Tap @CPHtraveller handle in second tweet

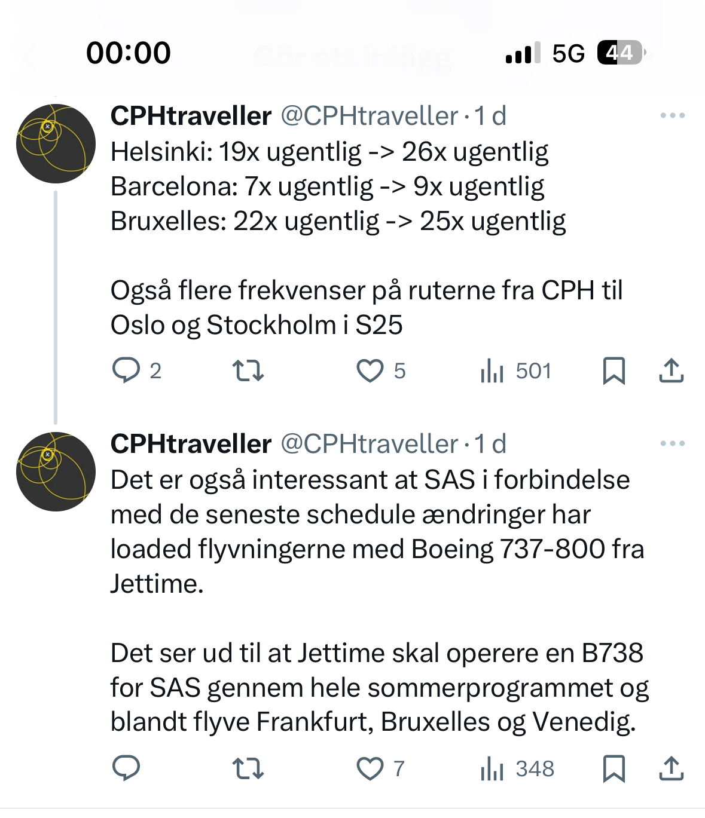[369, 444]
